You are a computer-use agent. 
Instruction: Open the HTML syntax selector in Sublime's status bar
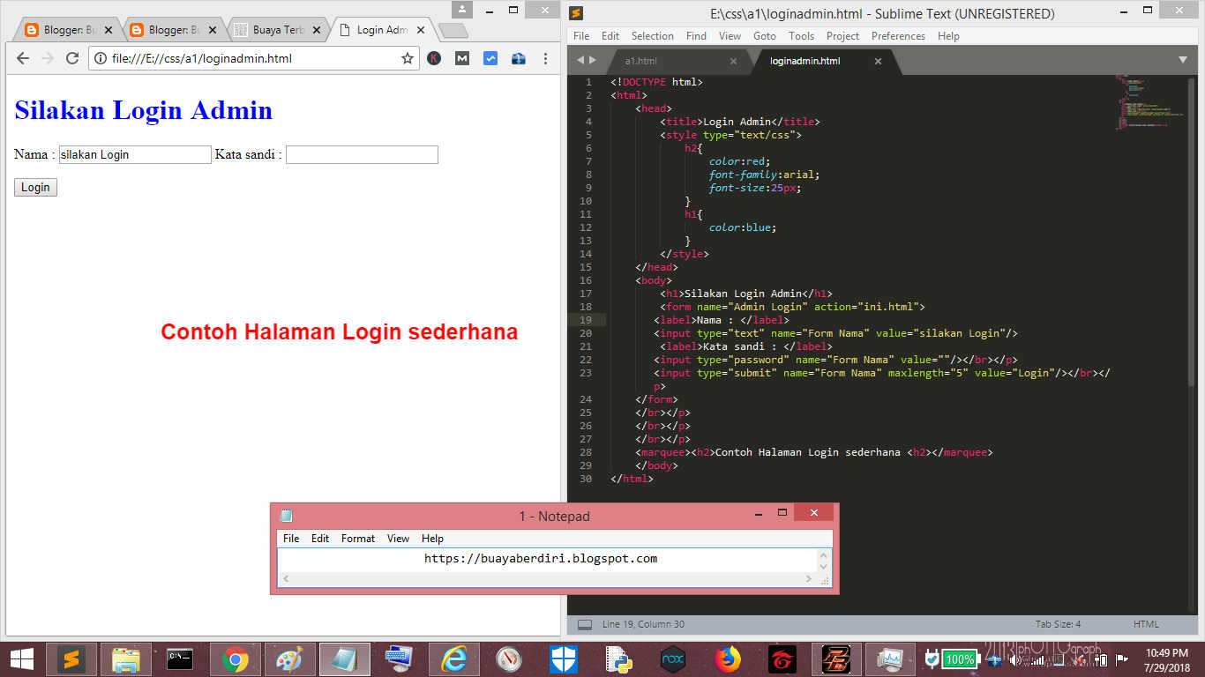[x=1145, y=624]
